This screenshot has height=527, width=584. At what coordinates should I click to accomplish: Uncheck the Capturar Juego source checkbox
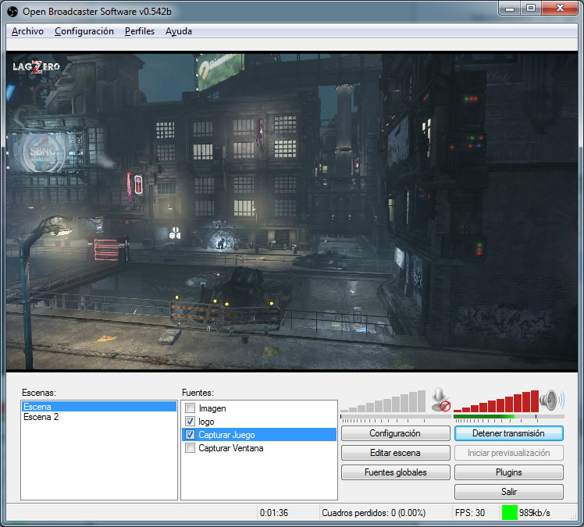190,434
